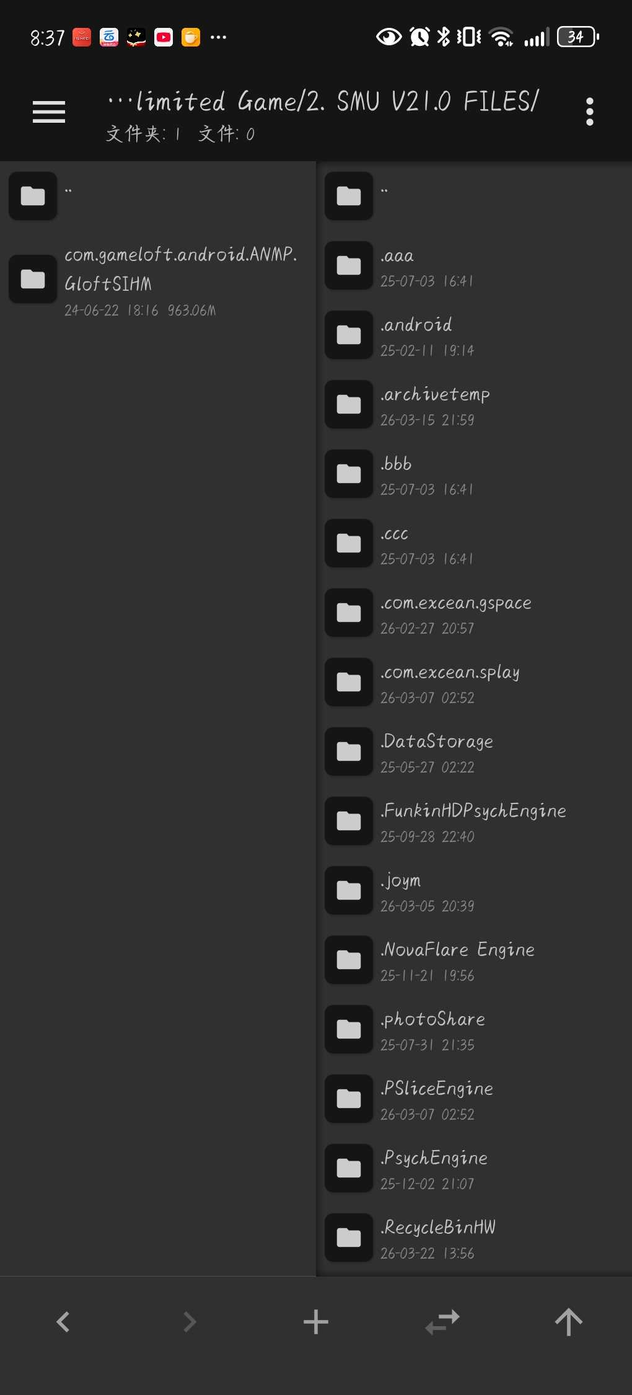
Task: Open the .NovaFlare Engine folder
Action: click(474, 960)
